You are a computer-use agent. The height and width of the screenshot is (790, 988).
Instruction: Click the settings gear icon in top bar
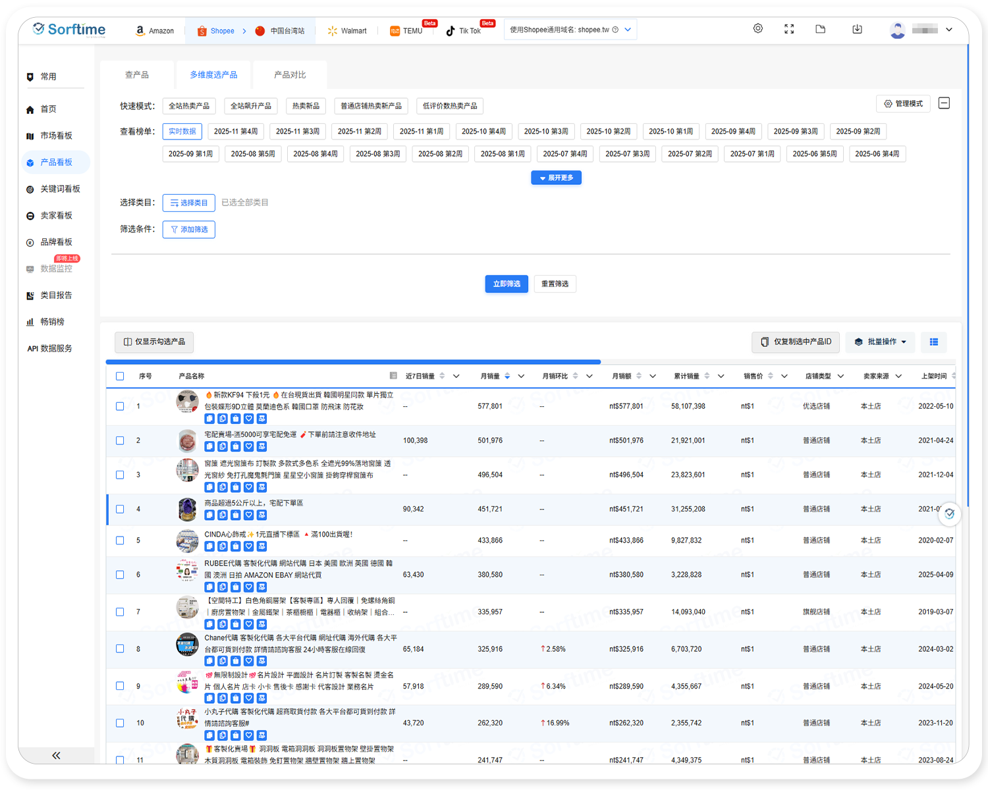(x=758, y=29)
